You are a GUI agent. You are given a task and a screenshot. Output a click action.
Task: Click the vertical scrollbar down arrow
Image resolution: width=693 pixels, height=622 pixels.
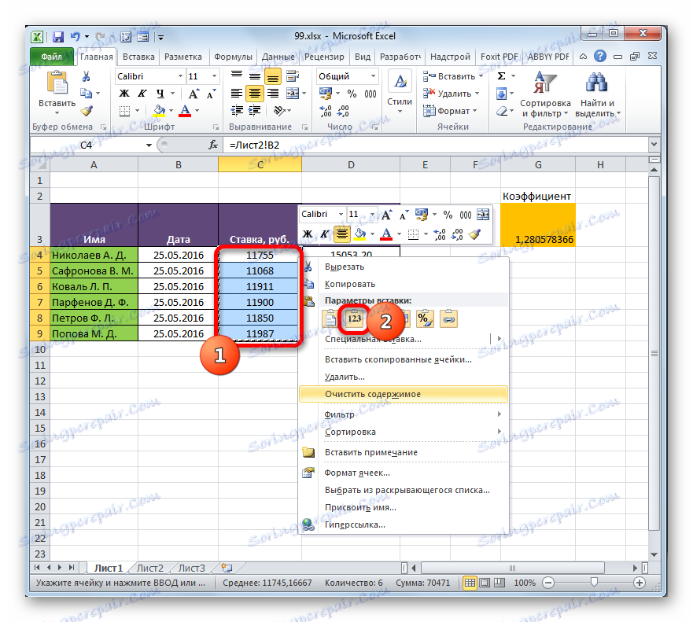654,554
